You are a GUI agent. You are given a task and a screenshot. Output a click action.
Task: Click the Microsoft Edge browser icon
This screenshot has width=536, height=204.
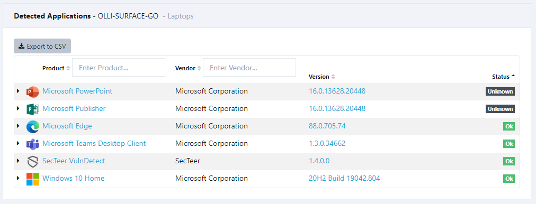coord(32,126)
